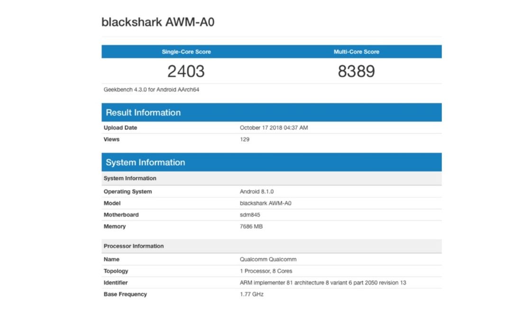Viewport: 532px width, 319px height.
Task: Click the Views count 129
Action: [245, 139]
